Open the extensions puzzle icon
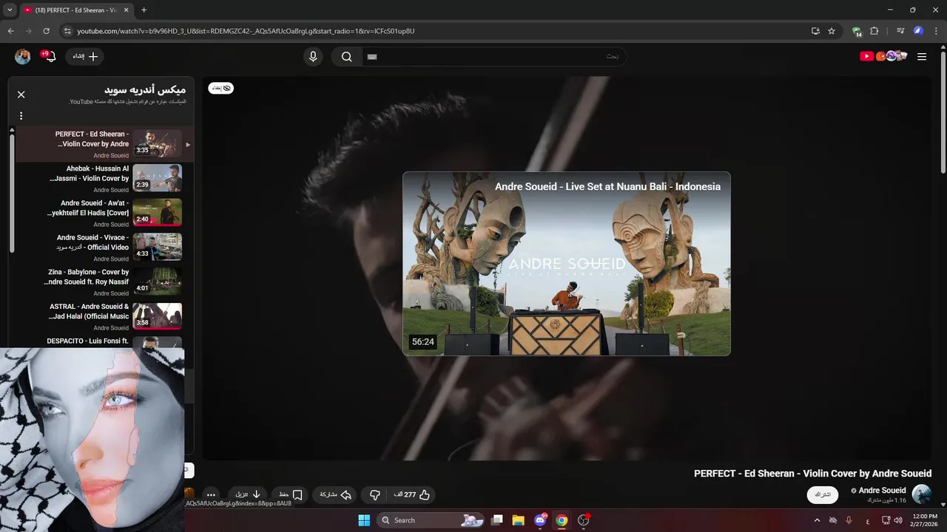This screenshot has height=532, width=947. pyautogui.click(x=874, y=31)
